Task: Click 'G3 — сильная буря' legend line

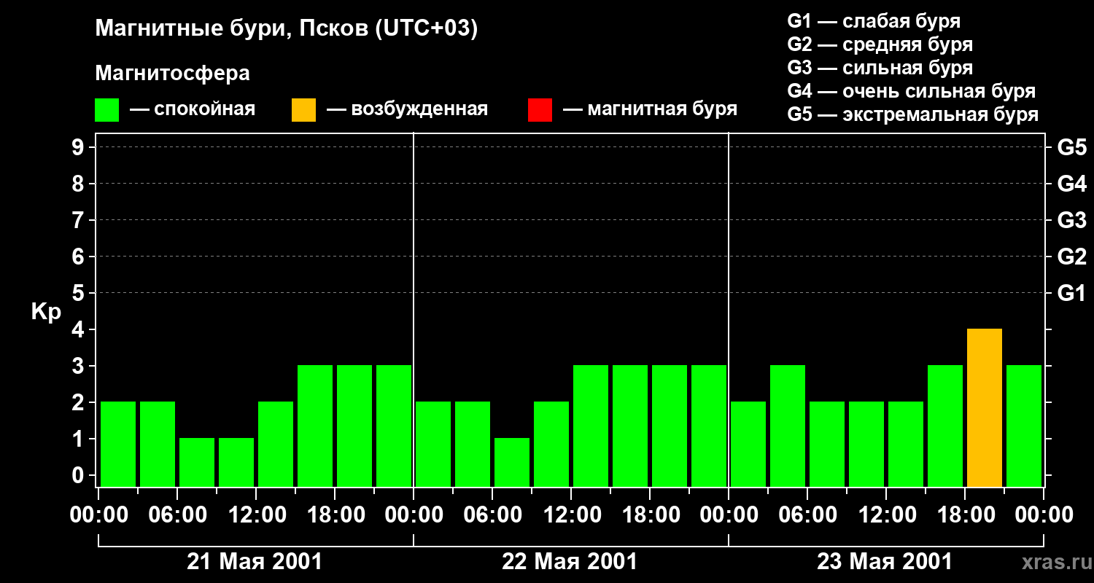Action: click(x=880, y=68)
